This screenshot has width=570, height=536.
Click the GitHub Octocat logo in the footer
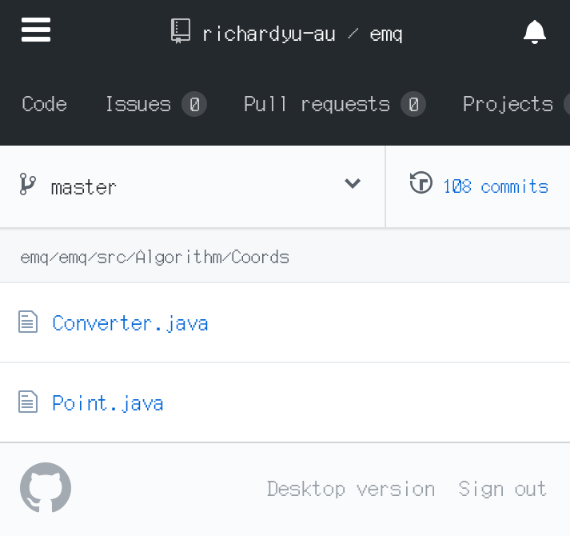[46, 487]
